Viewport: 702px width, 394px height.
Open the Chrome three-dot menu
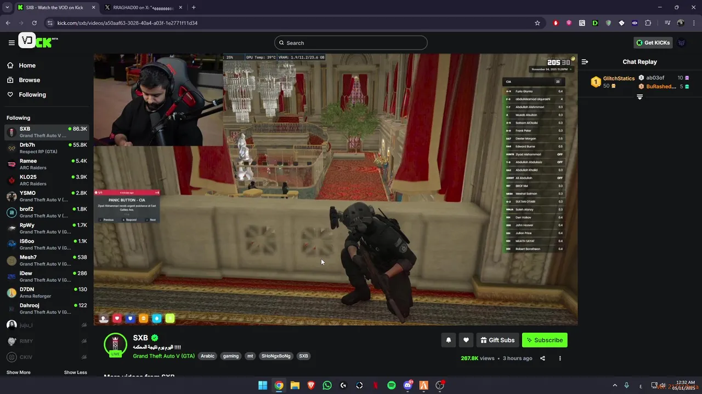coord(693,23)
